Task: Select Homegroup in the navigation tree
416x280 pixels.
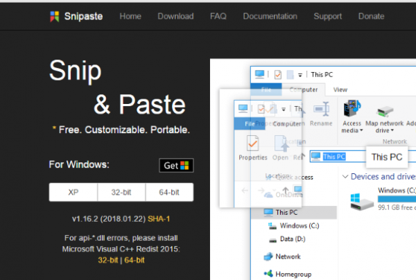Action: point(293,274)
